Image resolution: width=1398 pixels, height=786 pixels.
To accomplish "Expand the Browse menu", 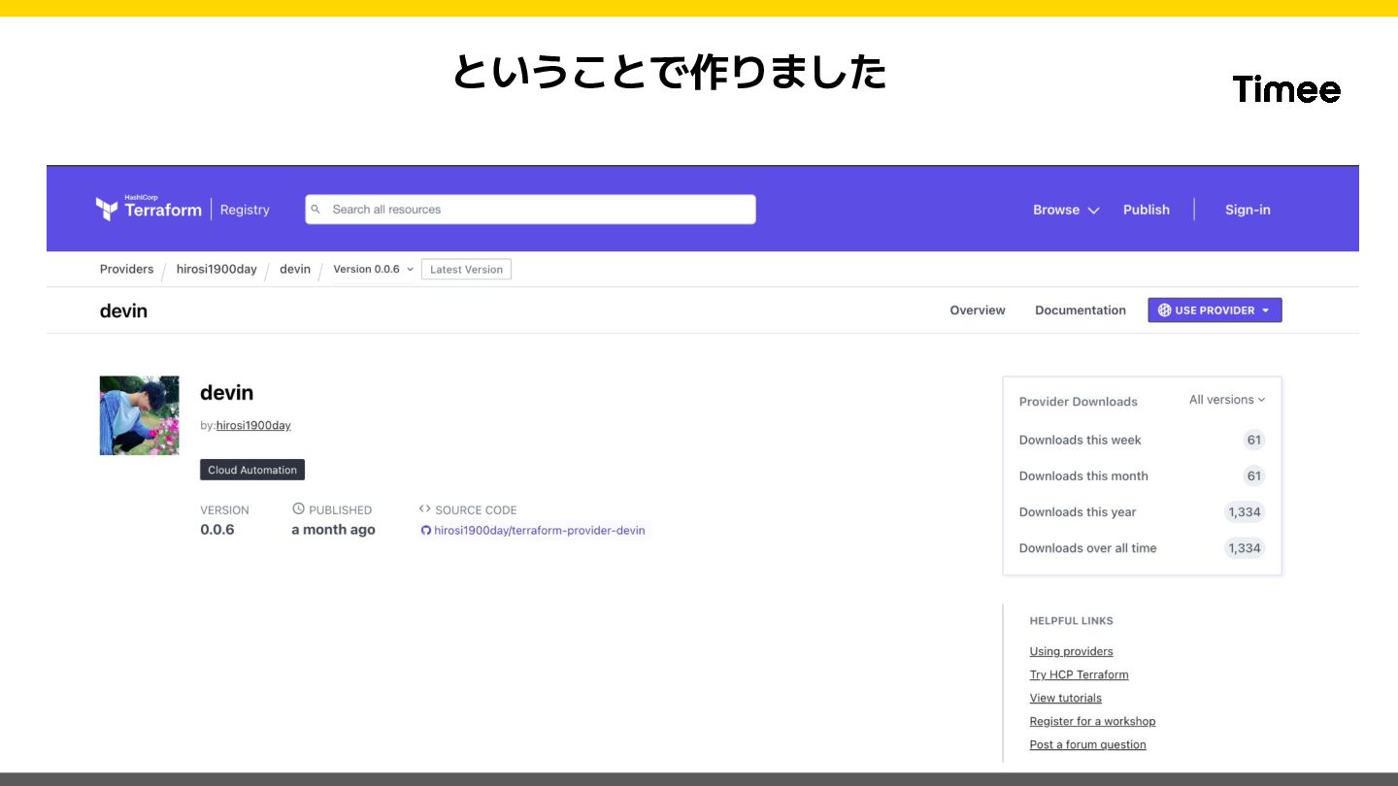I will (x=1066, y=210).
